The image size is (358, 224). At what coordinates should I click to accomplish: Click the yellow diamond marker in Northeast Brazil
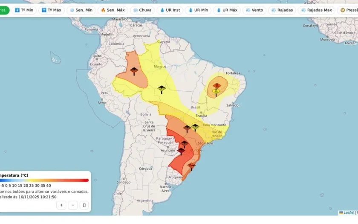tap(216, 92)
